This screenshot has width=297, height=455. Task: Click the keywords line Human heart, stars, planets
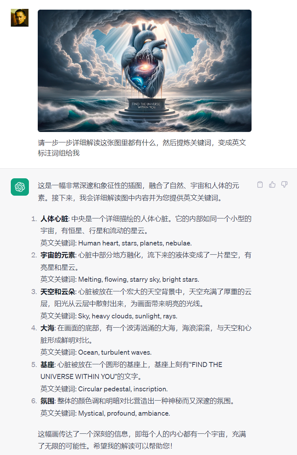(x=116, y=243)
